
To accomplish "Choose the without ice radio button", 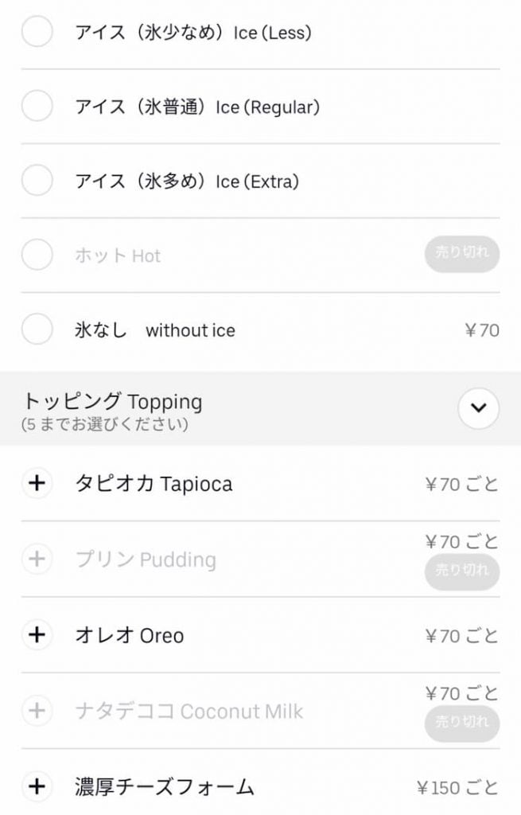I will tap(37, 330).
